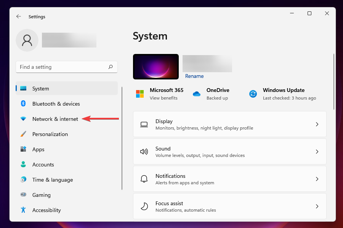Maximize the Settings window
This screenshot has width=343, height=228.
coord(309,13)
